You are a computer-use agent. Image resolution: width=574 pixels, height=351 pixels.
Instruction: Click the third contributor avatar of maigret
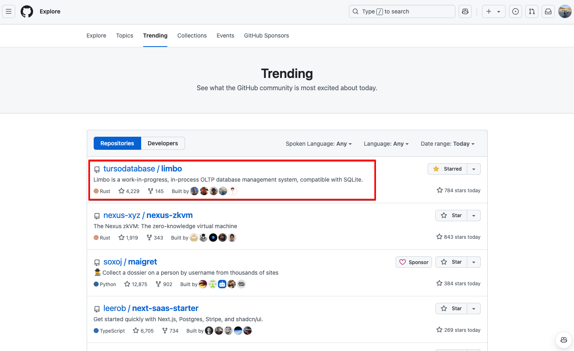tap(222, 284)
